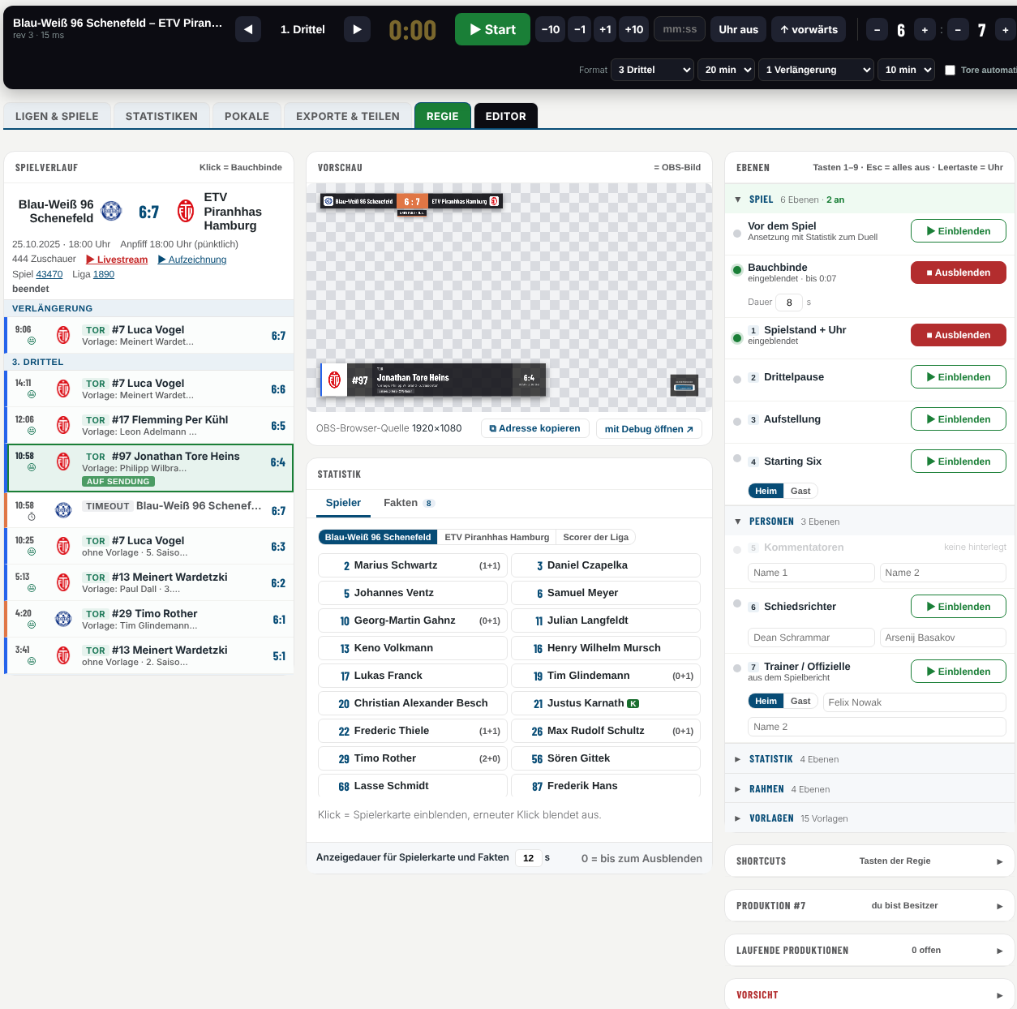Click the small overlay thumbnail in the preview corner
The height and width of the screenshot is (1009, 1017).
[x=684, y=385]
